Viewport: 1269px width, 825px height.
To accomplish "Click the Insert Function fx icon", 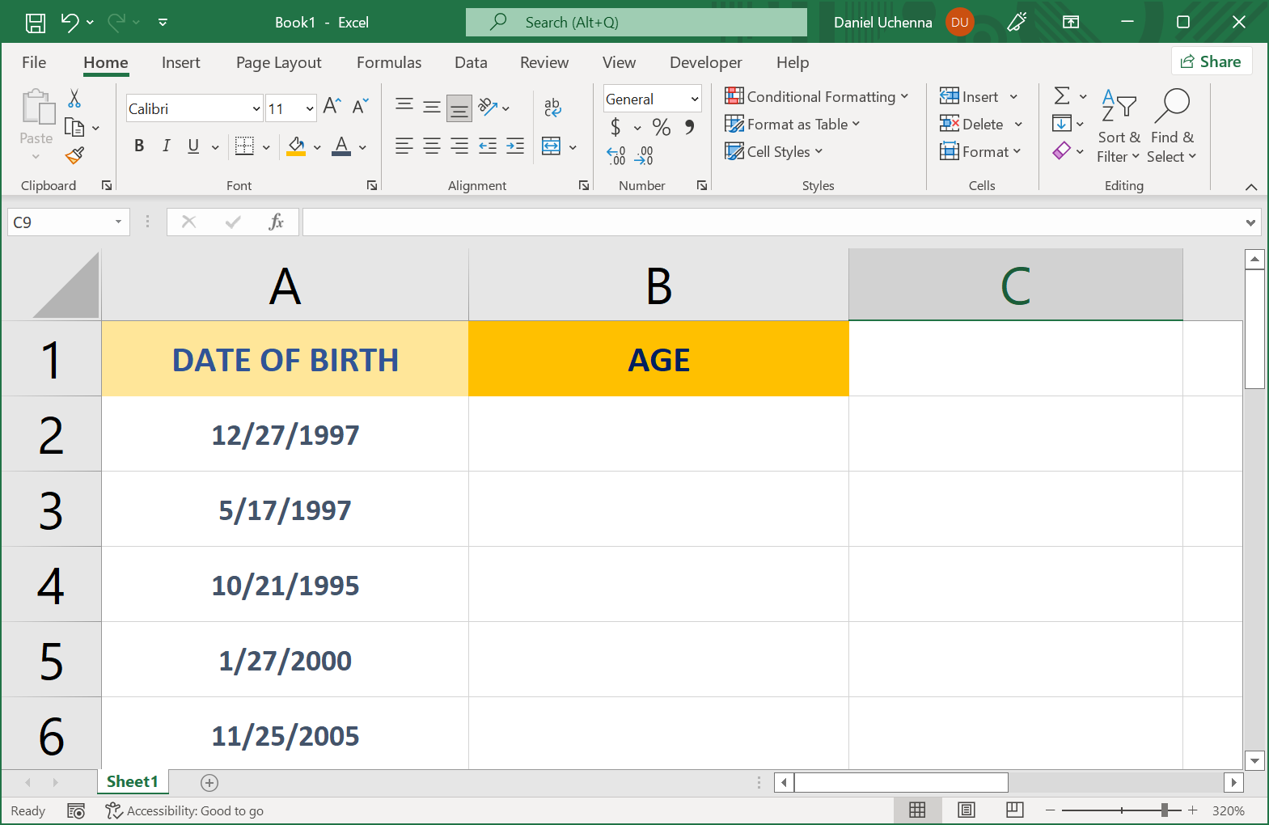I will pos(276,222).
